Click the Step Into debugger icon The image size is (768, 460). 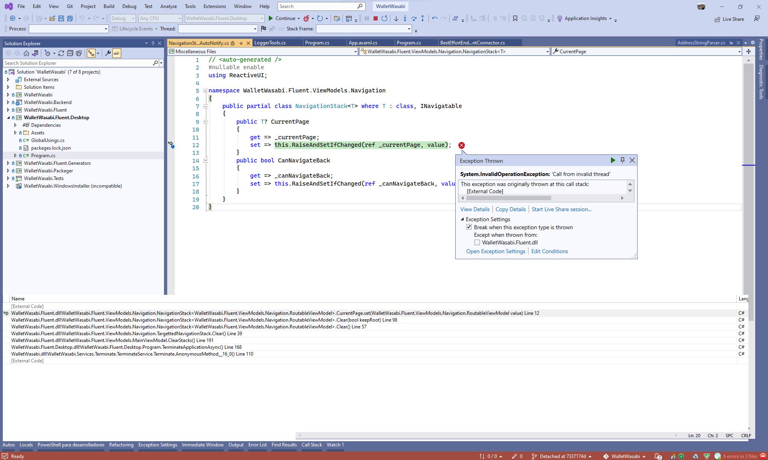click(x=405, y=18)
